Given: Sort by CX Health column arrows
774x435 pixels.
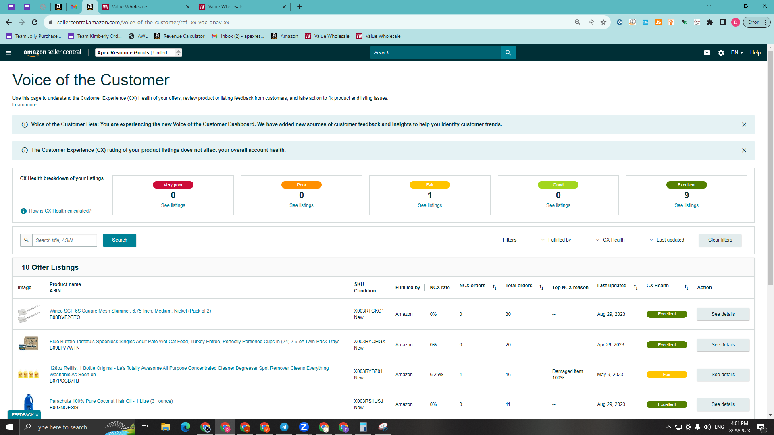Looking at the screenshot, I should tap(686, 287).
